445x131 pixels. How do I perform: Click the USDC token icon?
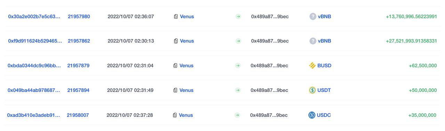(312, 115)
